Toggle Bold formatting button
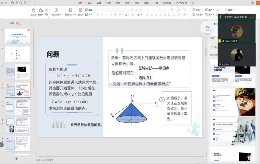This screenshot has width=260, height=164. pyautogui.click(x=97, y=15)
